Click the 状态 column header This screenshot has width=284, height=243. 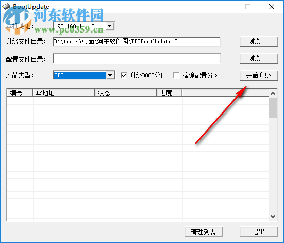tap(126, 93)
